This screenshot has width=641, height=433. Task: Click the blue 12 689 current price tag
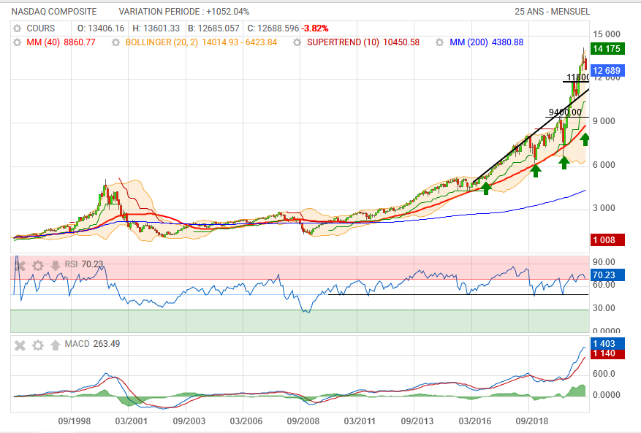tap(607, 70)
